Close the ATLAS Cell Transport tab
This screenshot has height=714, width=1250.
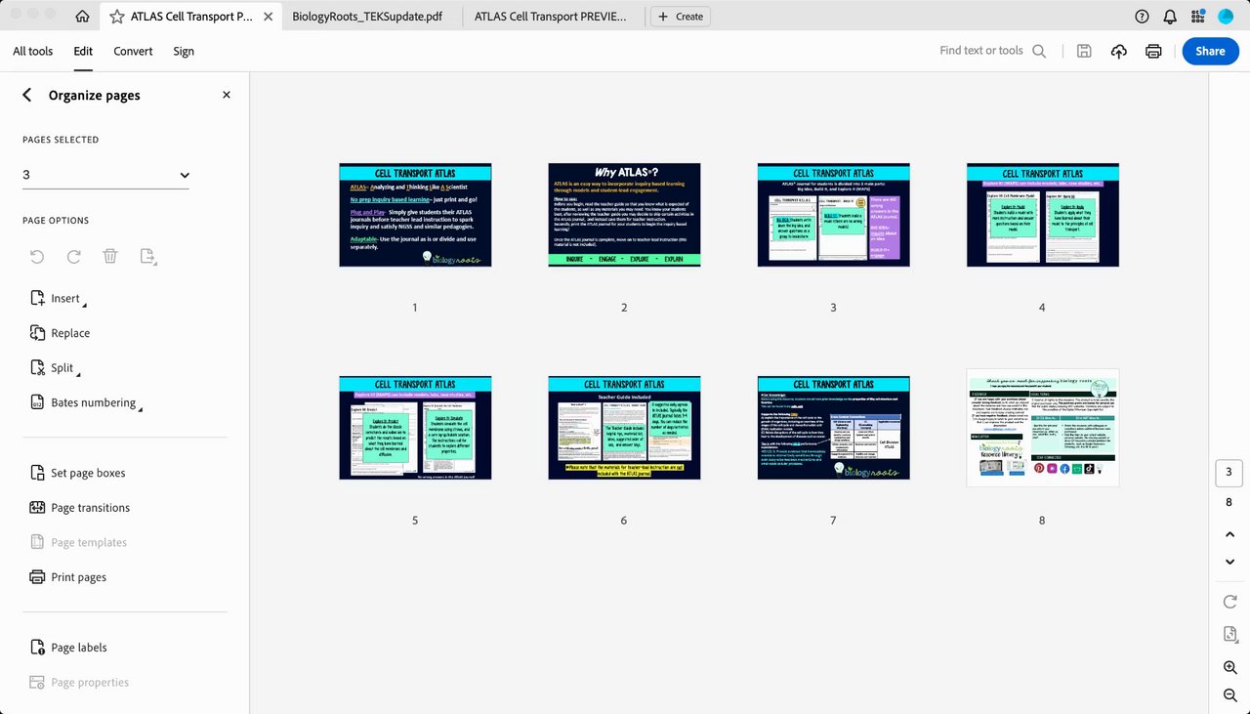(x=269, y=17)
